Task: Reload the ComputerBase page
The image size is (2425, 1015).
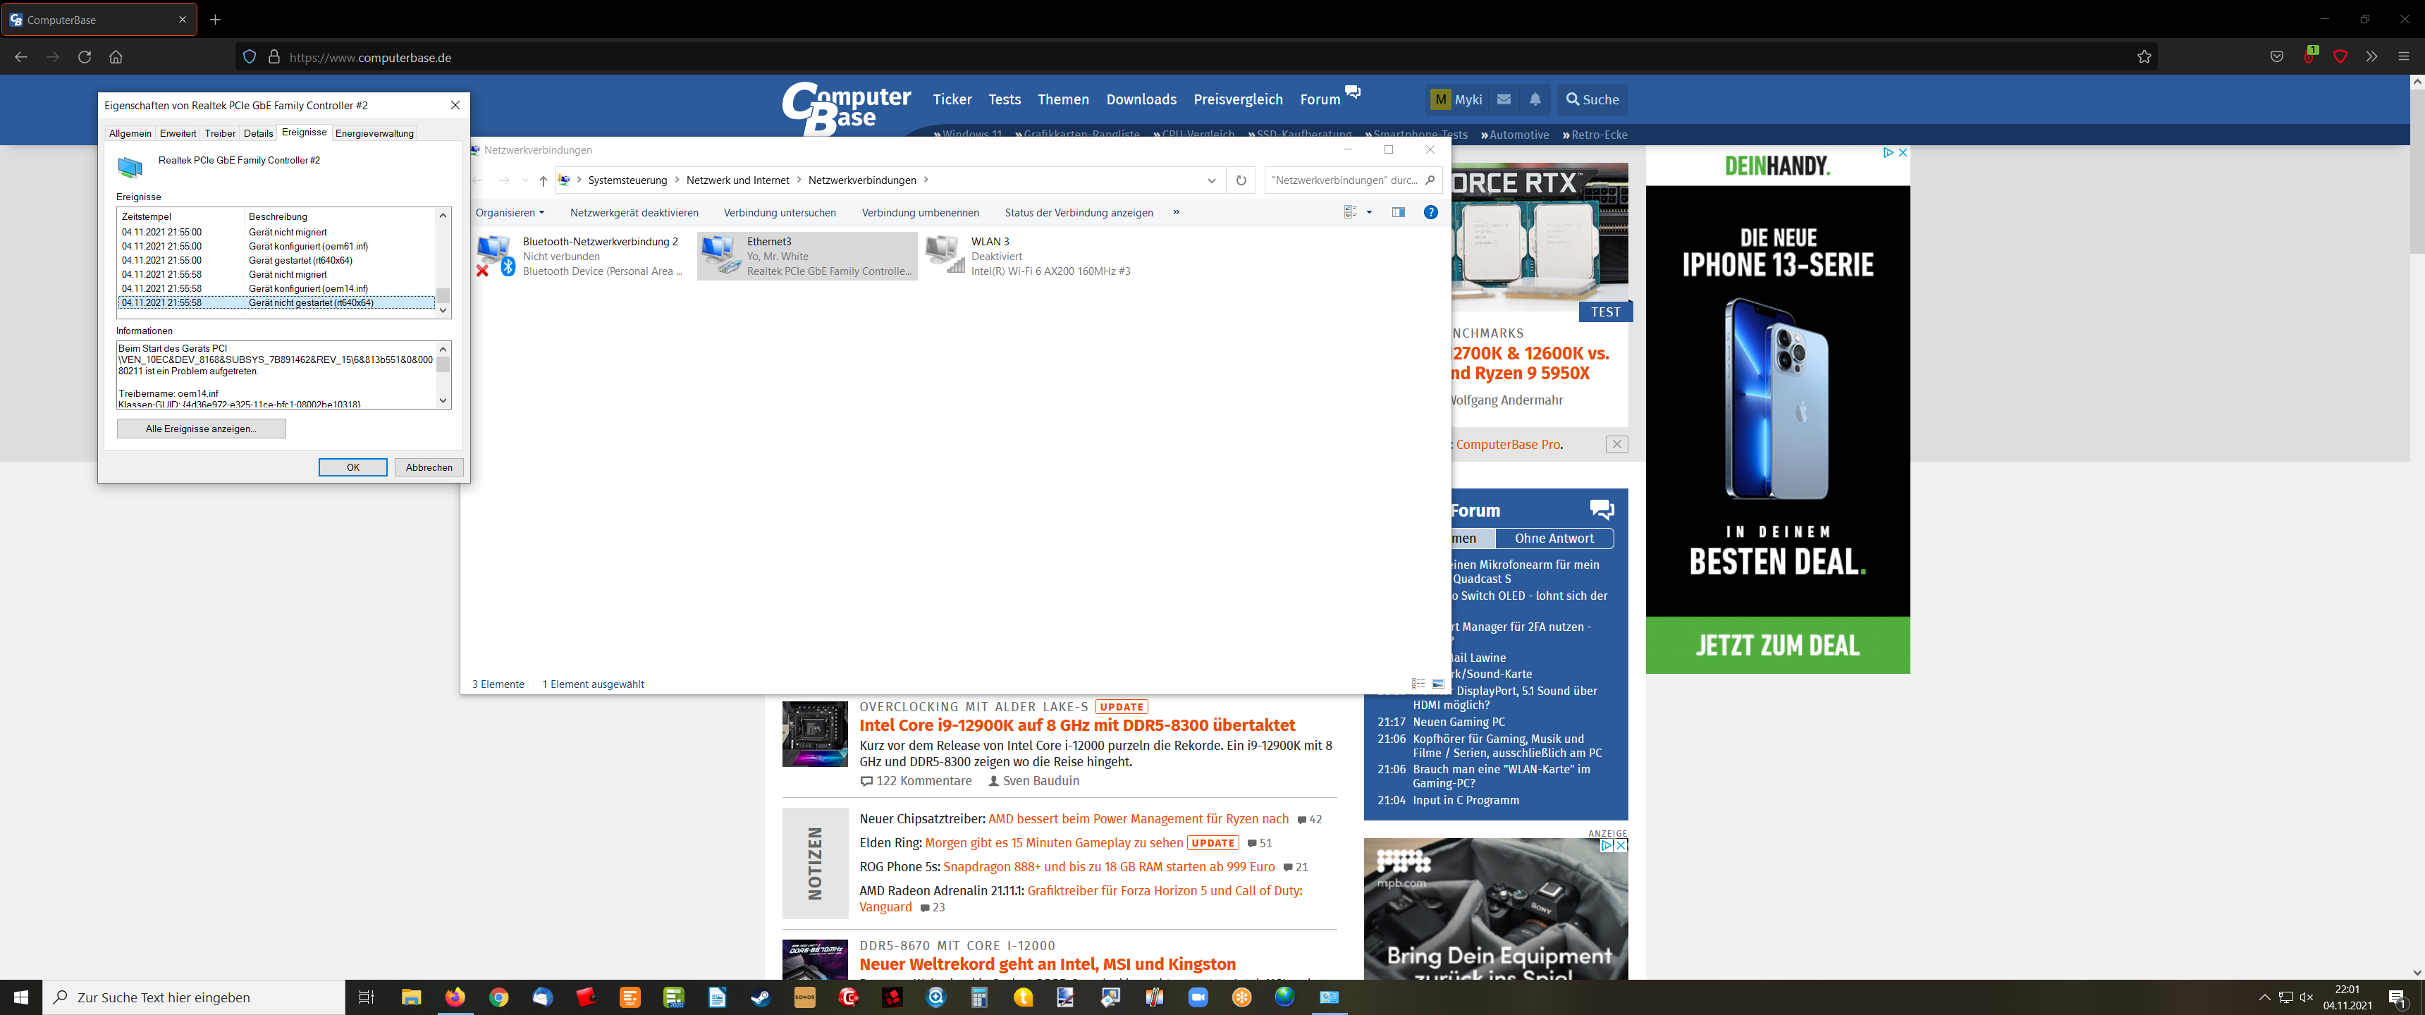Action: point(84,56)
